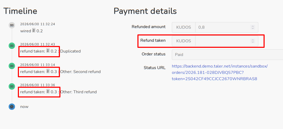The width and height of the screenshot is (283, 129).
Task: Click KUDOS label of Refunded amount
Action: tap(184, 27)
